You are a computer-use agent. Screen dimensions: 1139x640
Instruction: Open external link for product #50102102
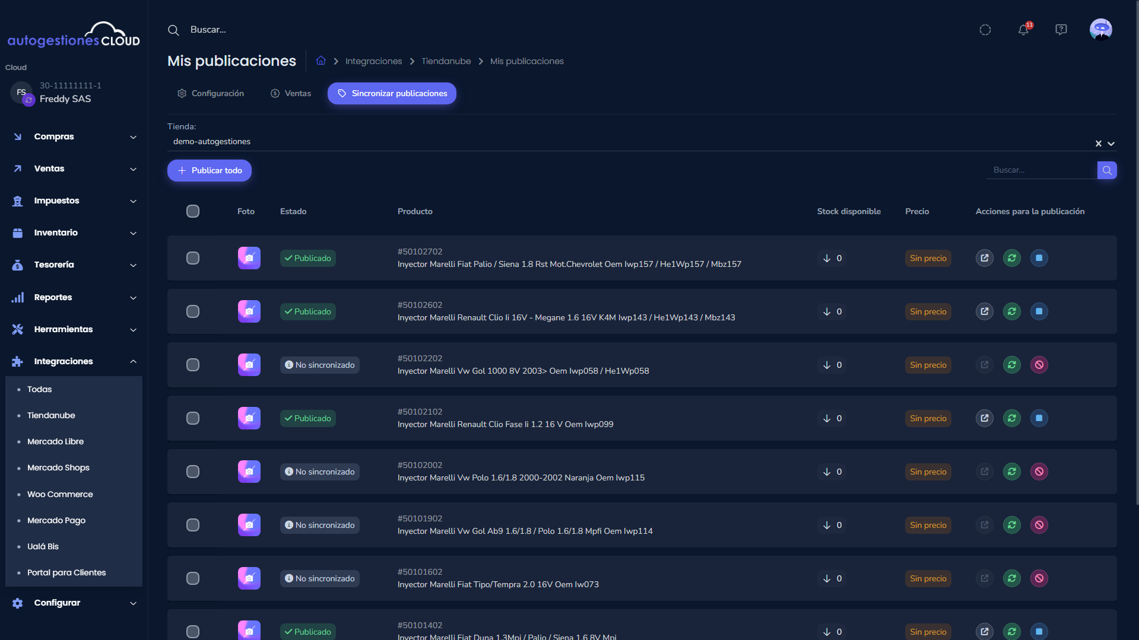[x=985, y=418]
